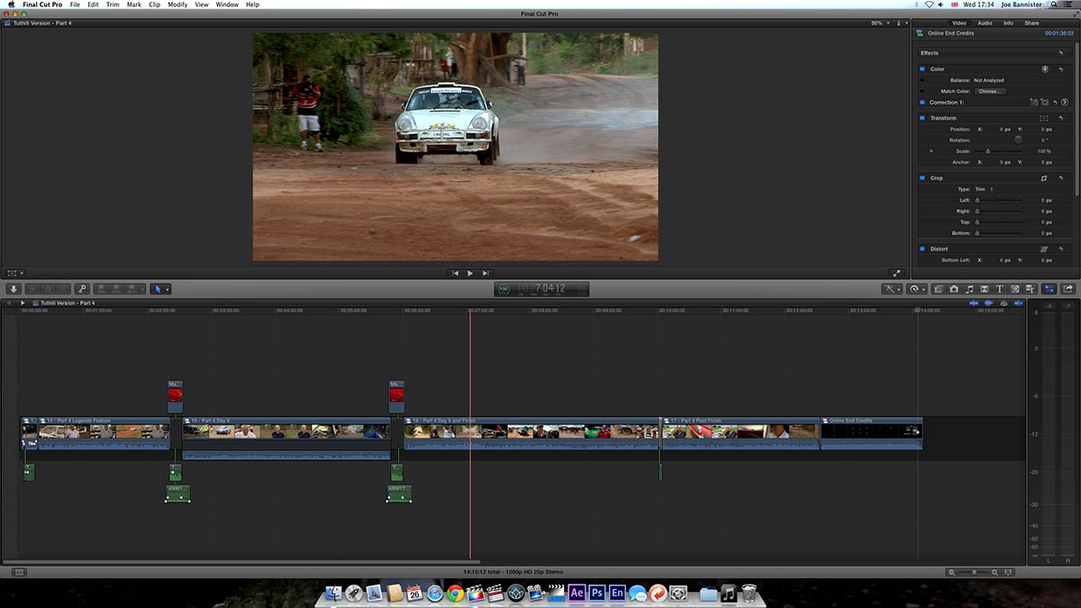Show the Crop onscreen controls icon
The height and width of the screenshot is (608, 1081).
[1044, 178]
